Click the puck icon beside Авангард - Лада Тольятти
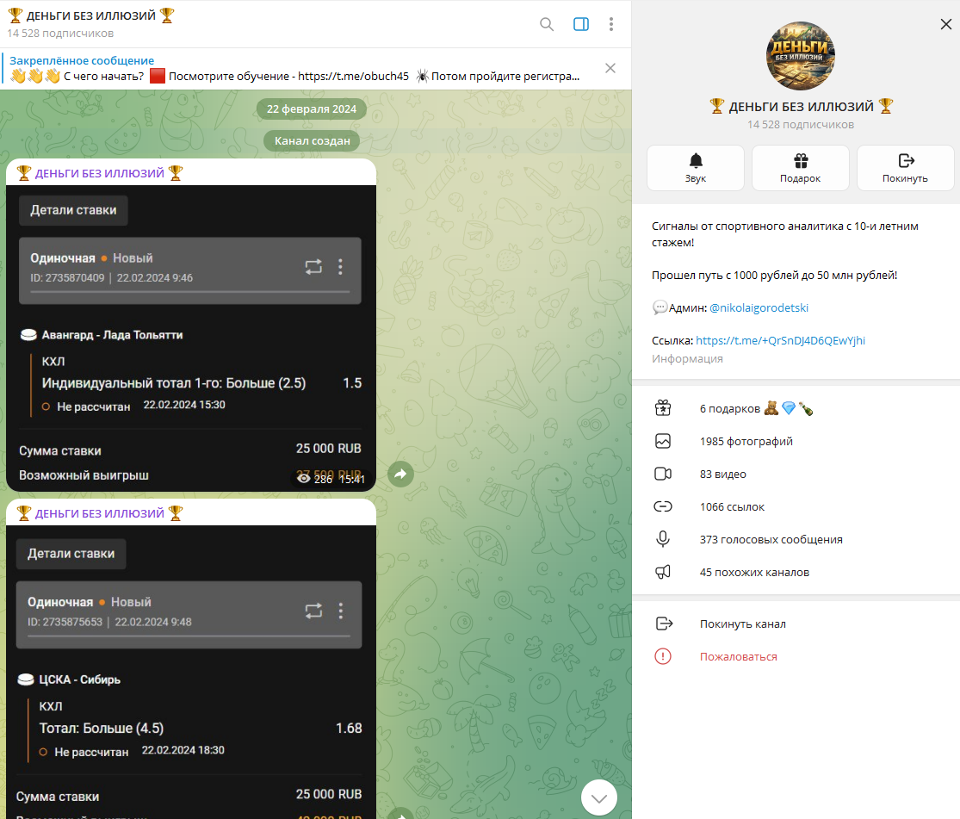This screenshot has height=819, width=960. point(28,335)
